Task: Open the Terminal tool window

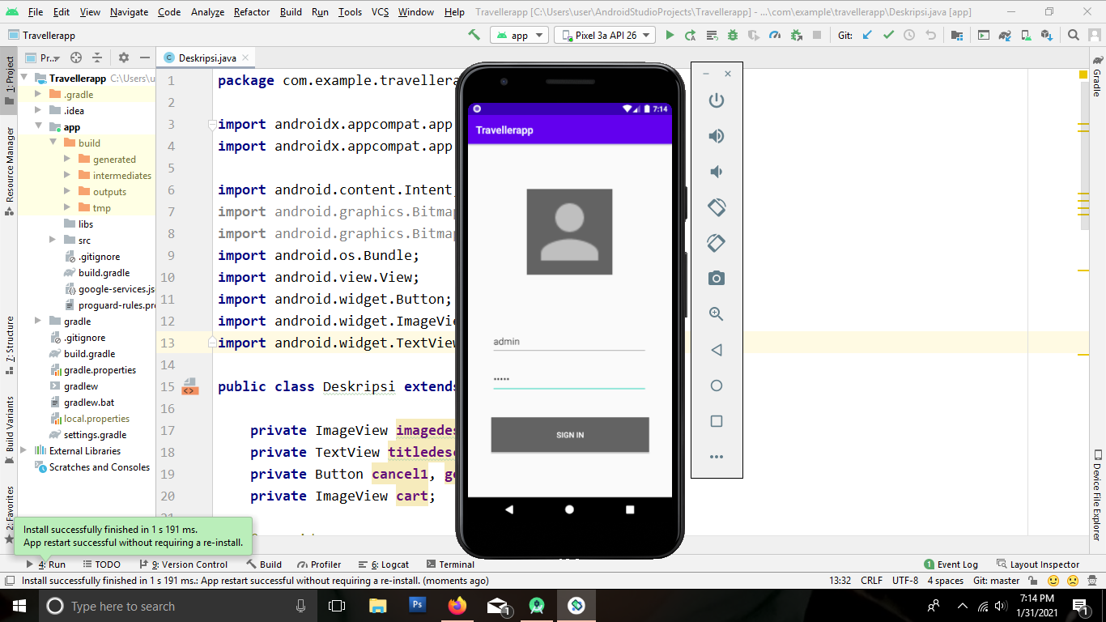Action: pyautogui.click(x=450, y=564)
